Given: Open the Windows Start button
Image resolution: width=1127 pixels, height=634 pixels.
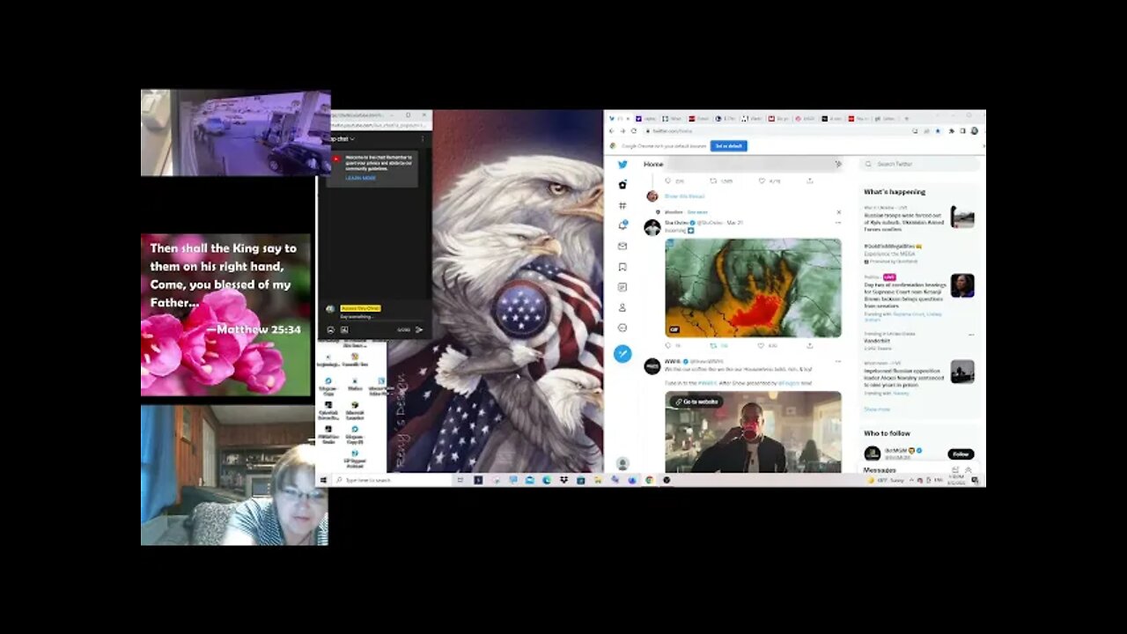Looking at the screenshot, I should click(x=323, y=480).
